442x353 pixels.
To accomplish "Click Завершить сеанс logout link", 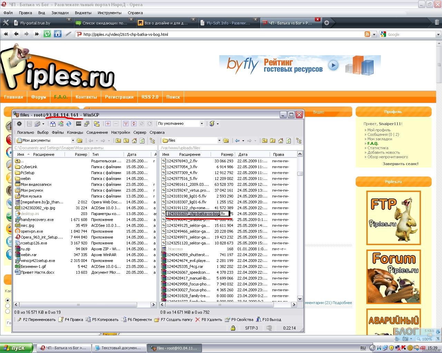I will [401, 164].
